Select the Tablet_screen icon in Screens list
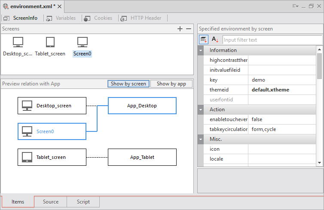Screen dimensions: 324x210 point(50,43)
